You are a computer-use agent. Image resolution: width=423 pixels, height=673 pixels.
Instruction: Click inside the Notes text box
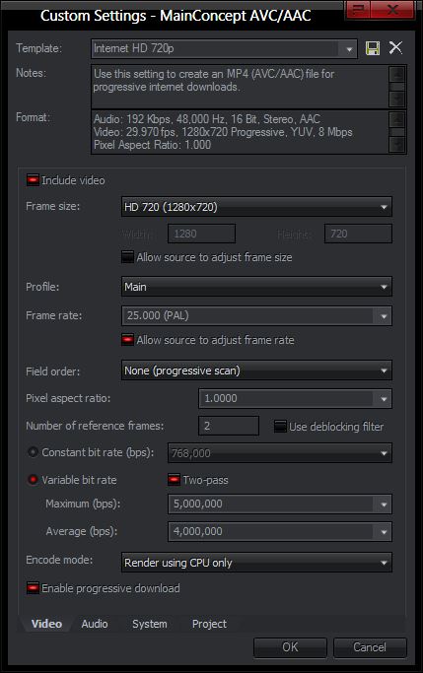240,87
